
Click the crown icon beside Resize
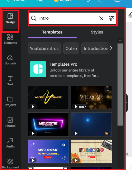[56, 1]
